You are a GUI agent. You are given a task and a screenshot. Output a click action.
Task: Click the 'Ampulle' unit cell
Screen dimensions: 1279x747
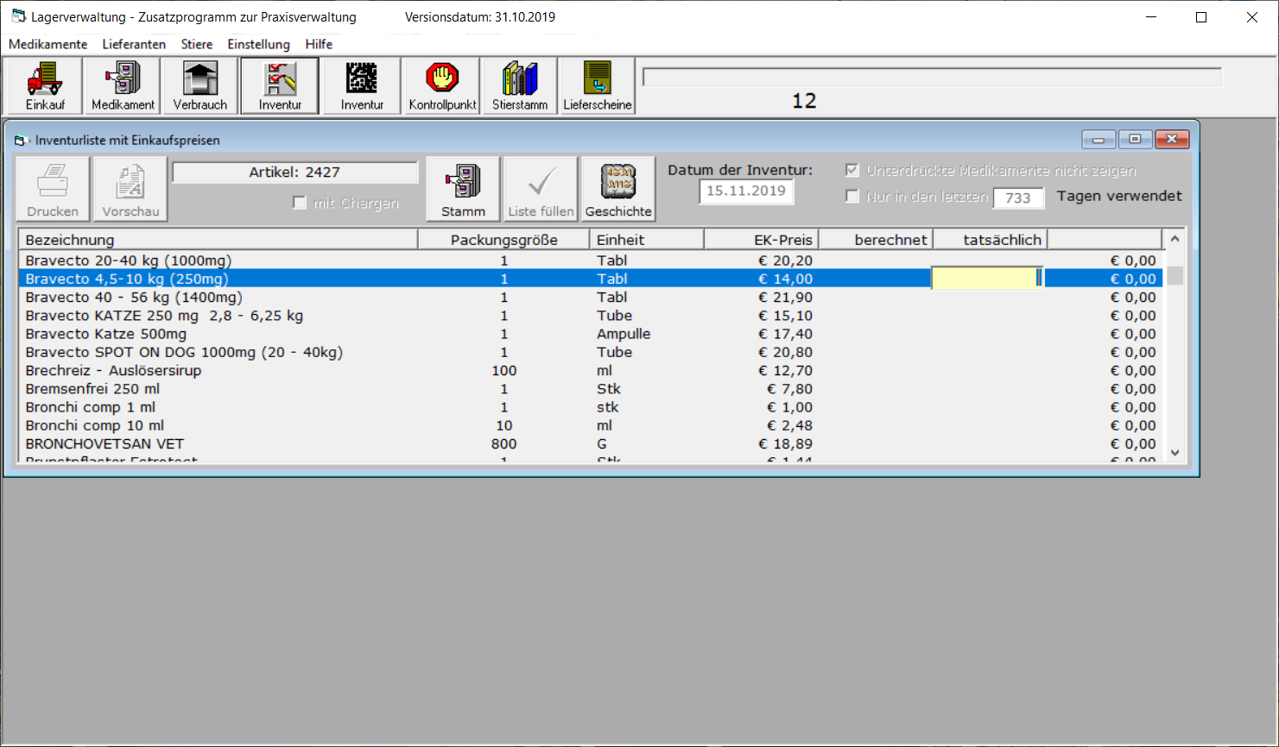tap(624, 334)
